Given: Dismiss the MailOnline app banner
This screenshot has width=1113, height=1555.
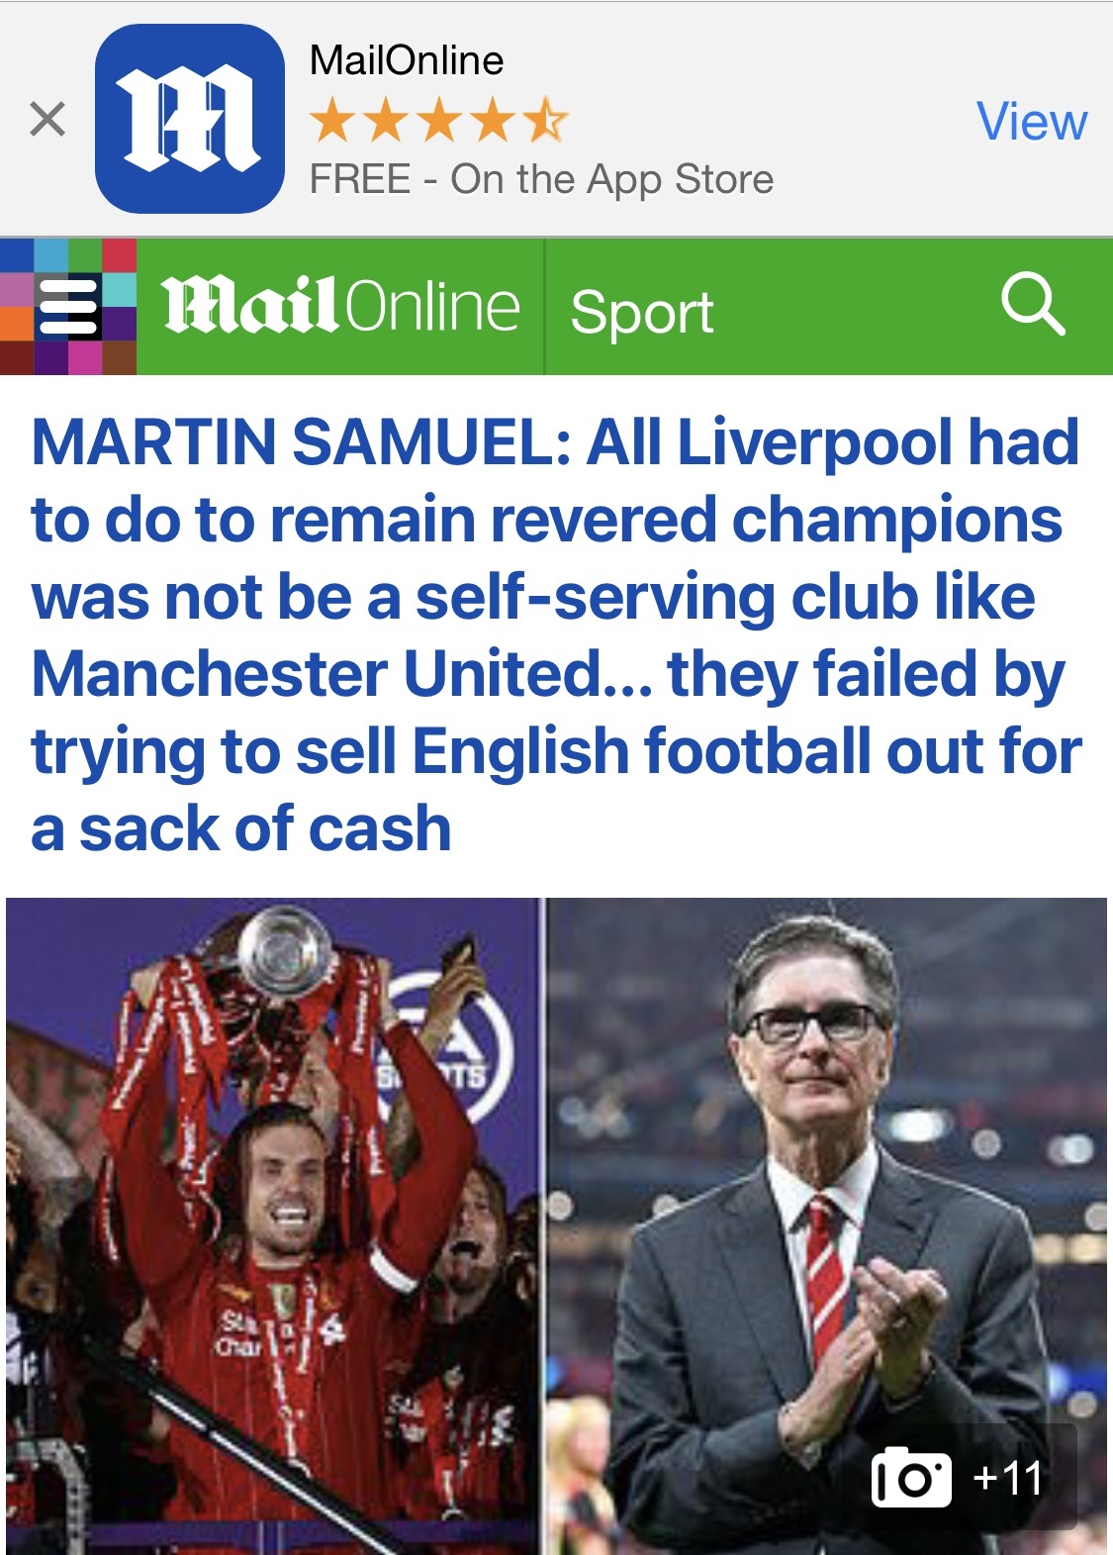Looking at the screenshot, I should click(47, 119).
